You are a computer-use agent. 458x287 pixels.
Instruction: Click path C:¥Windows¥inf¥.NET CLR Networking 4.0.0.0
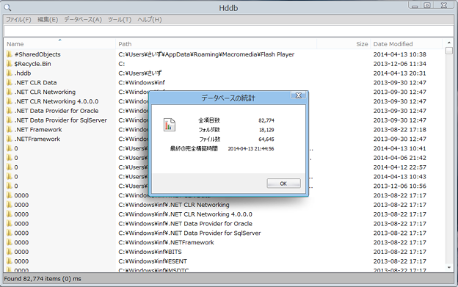click(x=185, y=214)
